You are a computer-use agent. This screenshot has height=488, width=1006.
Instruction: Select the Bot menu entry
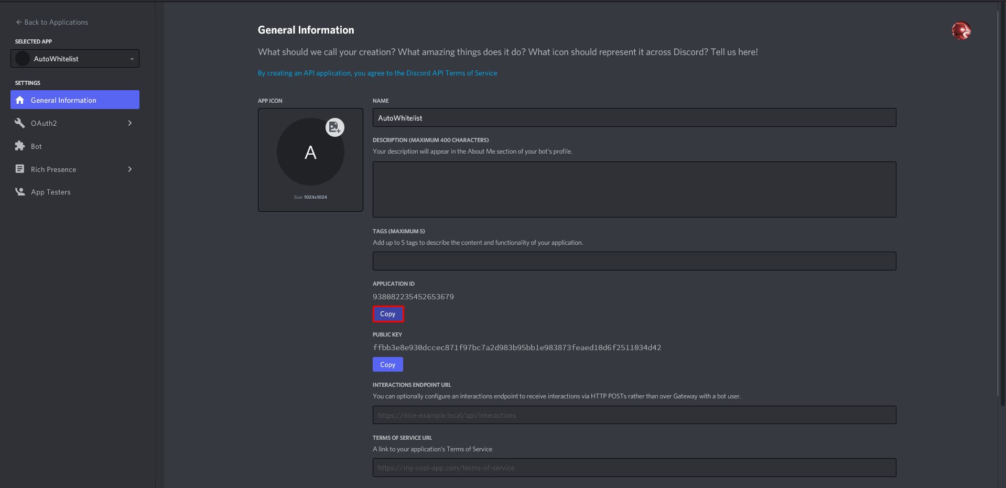tap(35, 146)
